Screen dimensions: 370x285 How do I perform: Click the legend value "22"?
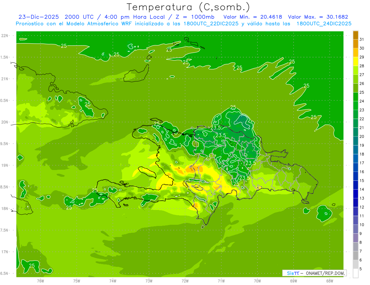coord(362,119)
